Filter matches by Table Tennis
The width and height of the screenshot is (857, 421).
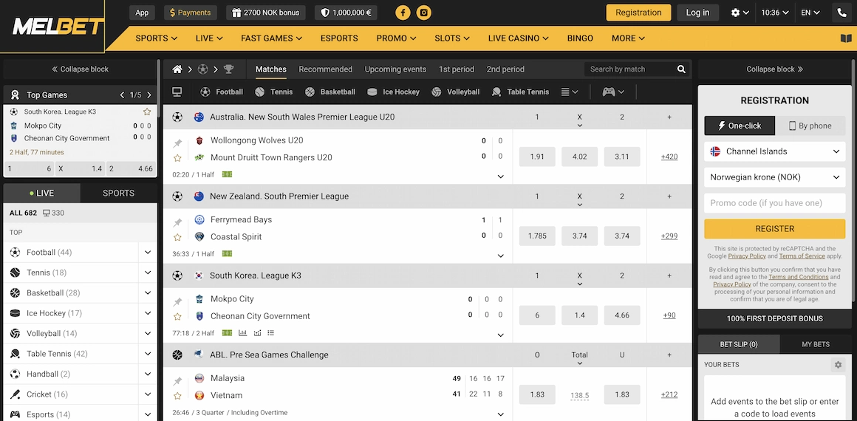tap(521, 92)
